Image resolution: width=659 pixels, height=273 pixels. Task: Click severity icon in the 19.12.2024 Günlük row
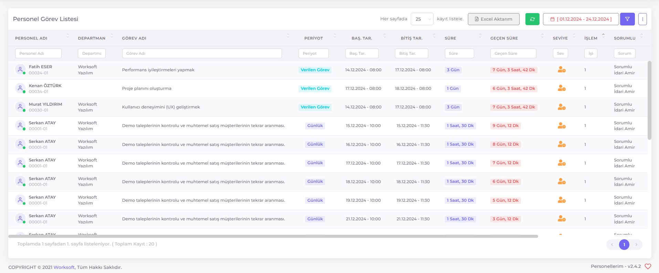(562, 200)
